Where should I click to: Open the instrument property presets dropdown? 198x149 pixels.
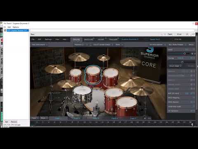pyautogui.click(x=177, y=45)
